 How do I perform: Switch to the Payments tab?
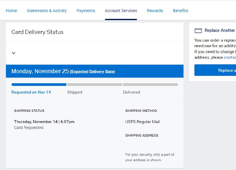86,11
